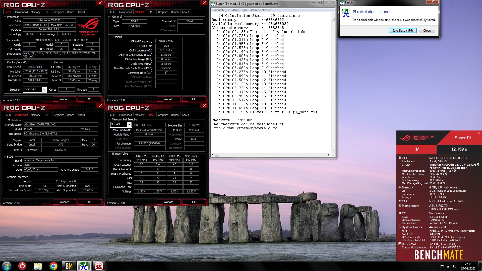Open About tab in CPU-Z Memory timings window
This screenshot has height=271, width=482.
point(186,12)
